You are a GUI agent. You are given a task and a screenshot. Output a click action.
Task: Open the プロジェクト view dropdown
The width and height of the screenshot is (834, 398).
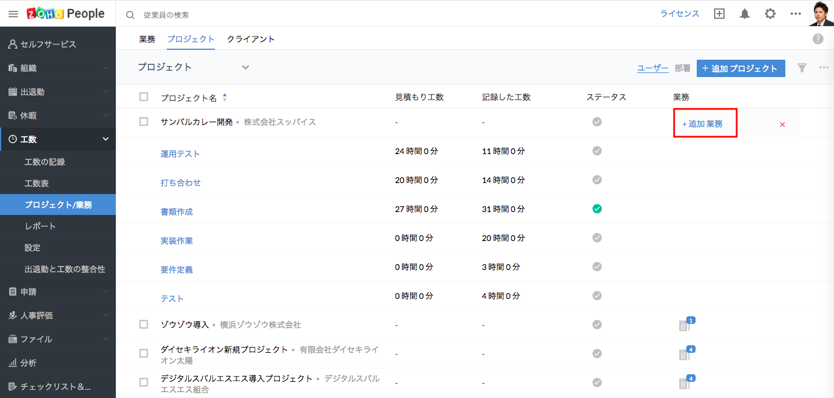pyautogui.click(x=246, y=67)
